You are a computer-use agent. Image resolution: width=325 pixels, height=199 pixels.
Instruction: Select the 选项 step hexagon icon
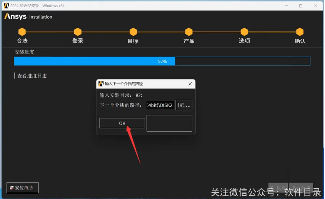click(x=244, y=32)
